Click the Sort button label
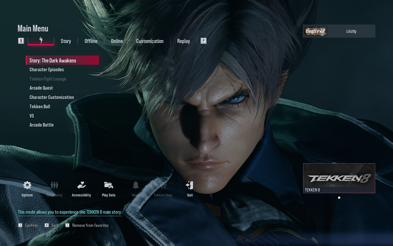The height and width of the screenshot is (246, 393). [55, 225]
